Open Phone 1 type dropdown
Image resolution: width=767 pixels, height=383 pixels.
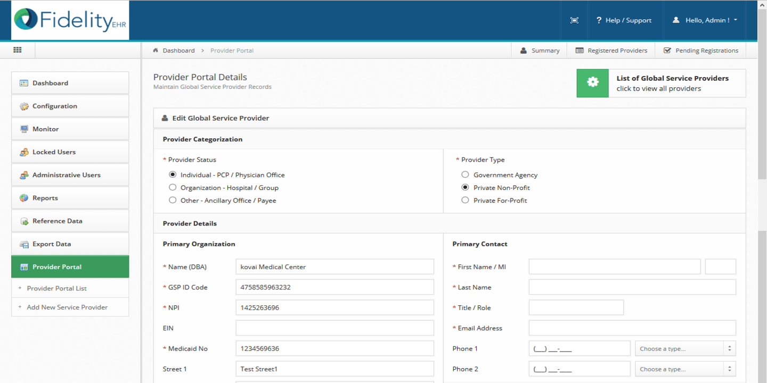click(x=686, y=348)
